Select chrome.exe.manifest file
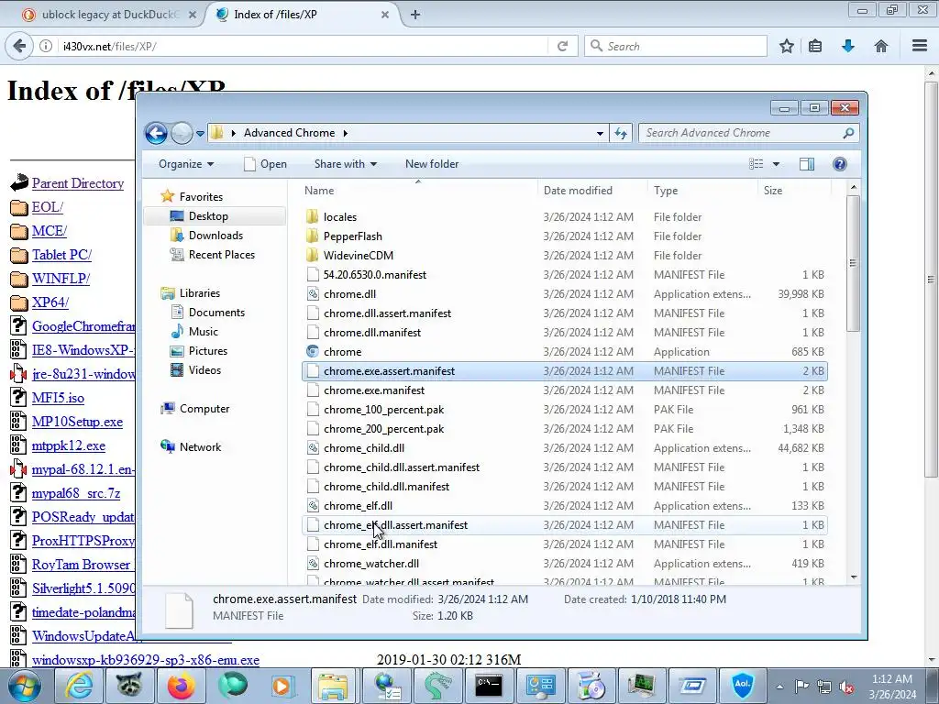Screen dimensions: 939x704 (x=374, y=390)
